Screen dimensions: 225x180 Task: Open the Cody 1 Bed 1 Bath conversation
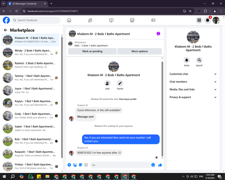30,116
